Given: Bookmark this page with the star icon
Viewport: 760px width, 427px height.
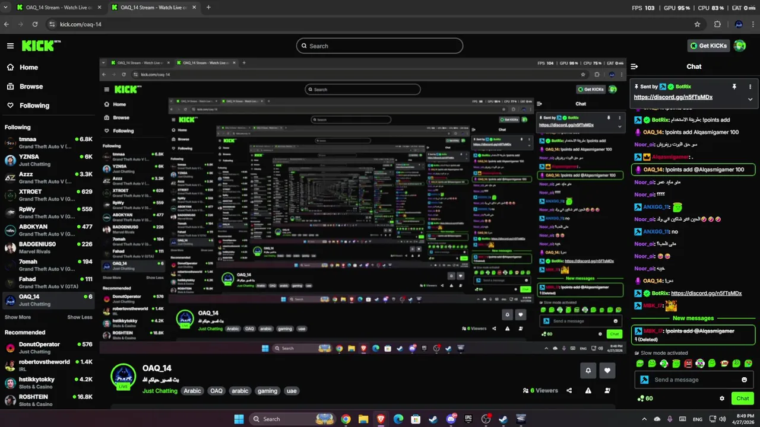Looking at the screenshot, I should pos(697,24).
